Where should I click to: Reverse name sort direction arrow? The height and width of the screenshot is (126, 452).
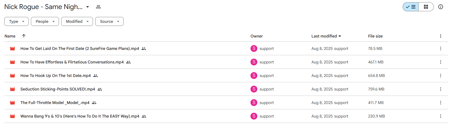pos(24,36)
